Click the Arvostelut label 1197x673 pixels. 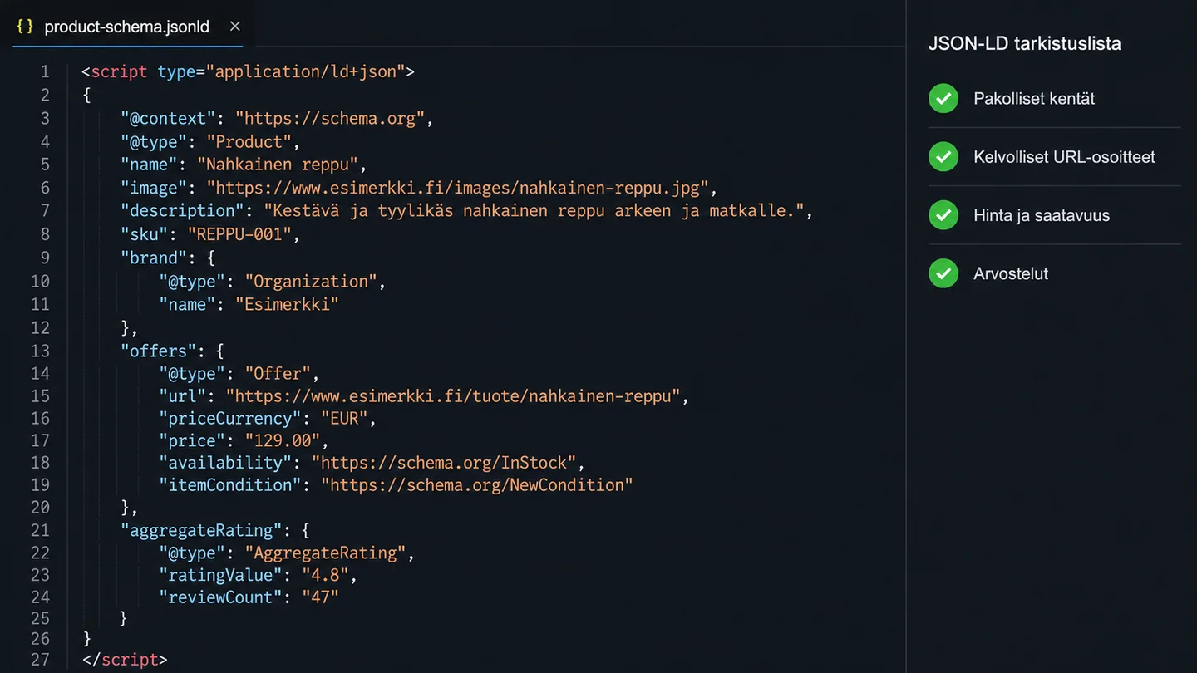(1011, 273)
